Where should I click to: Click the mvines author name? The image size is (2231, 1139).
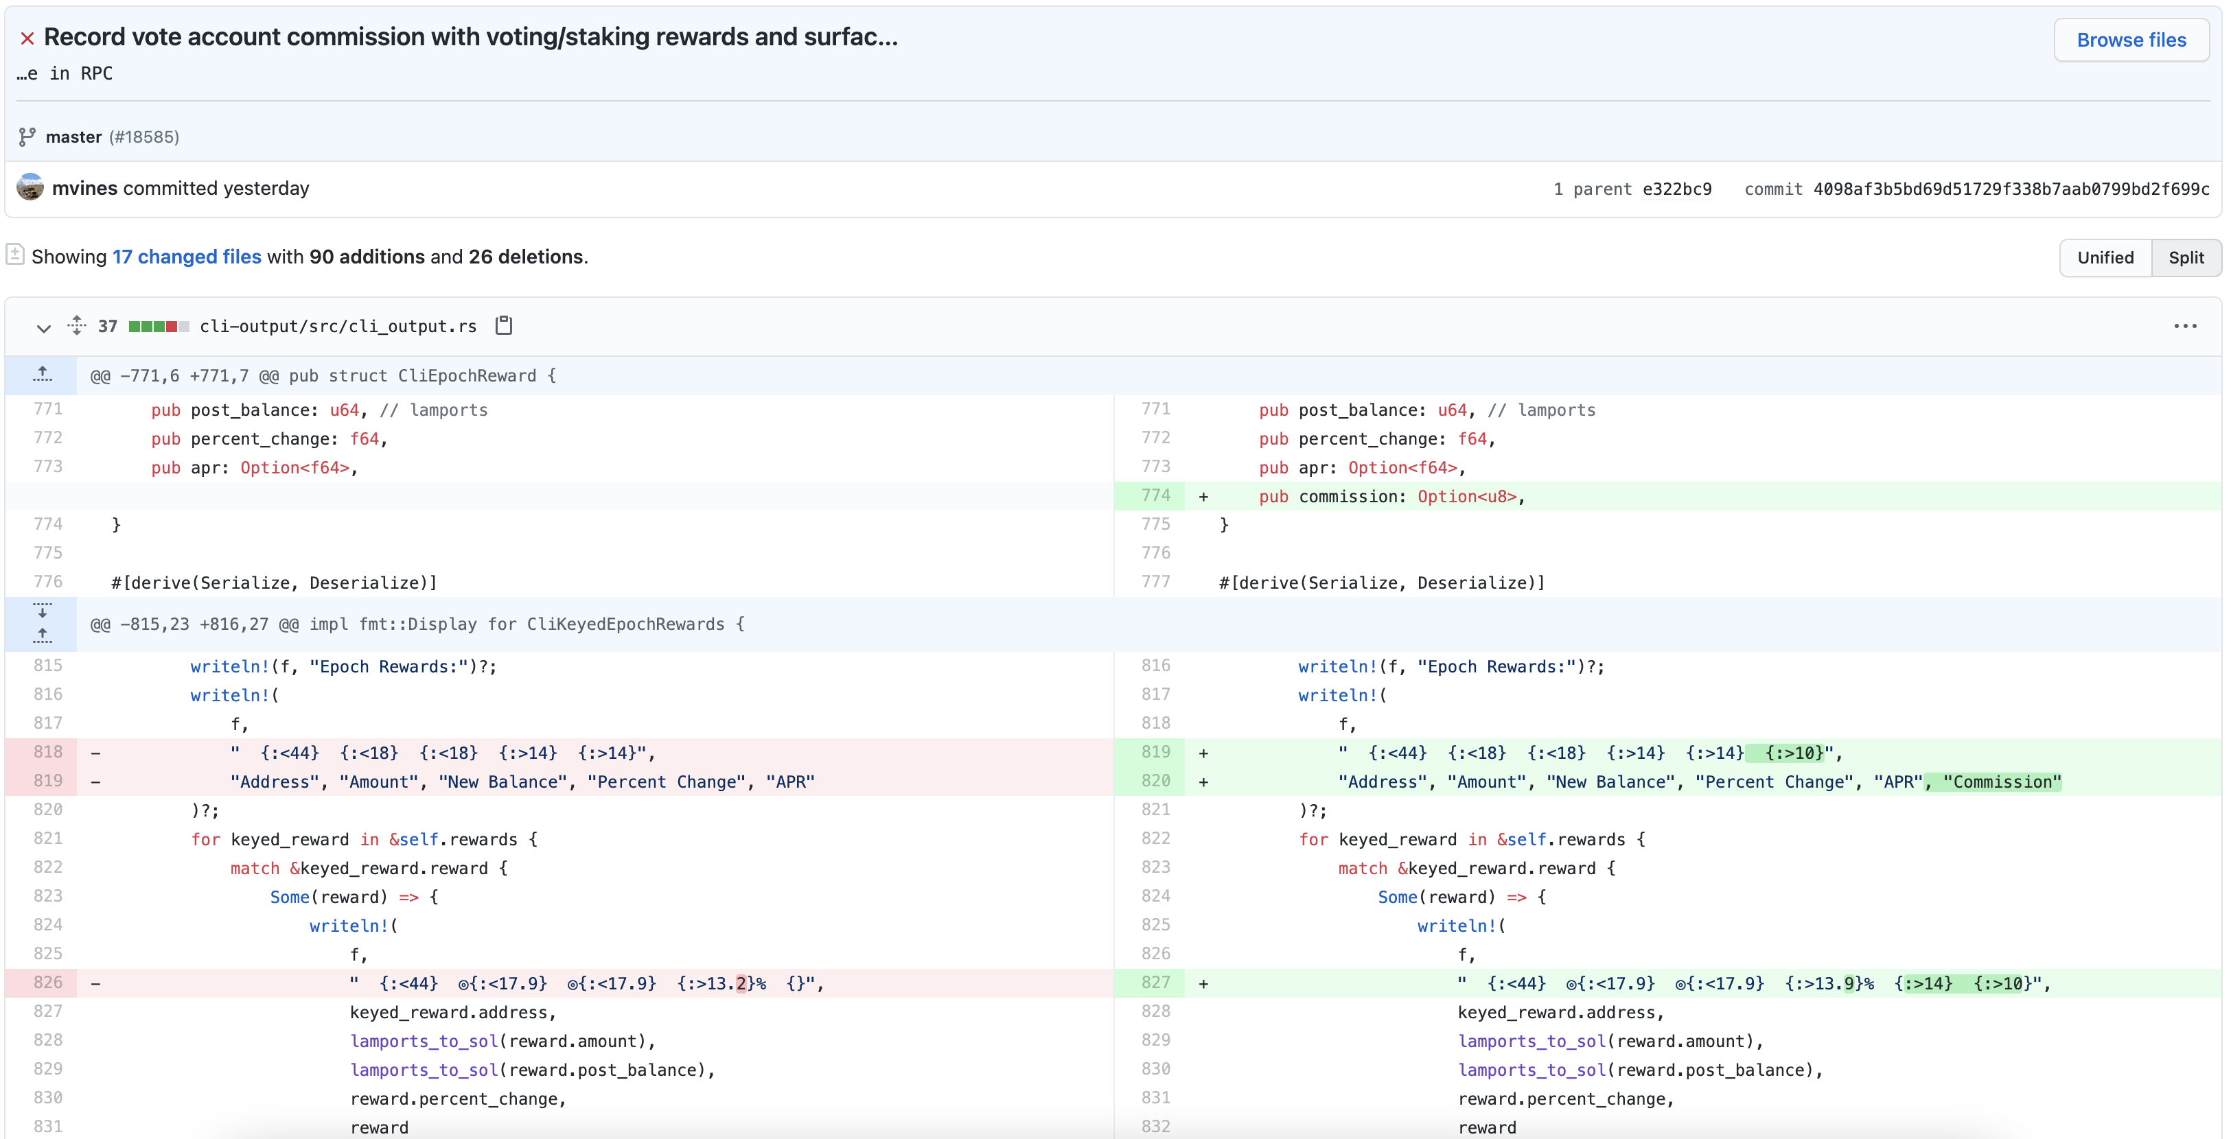click(84, 188)
